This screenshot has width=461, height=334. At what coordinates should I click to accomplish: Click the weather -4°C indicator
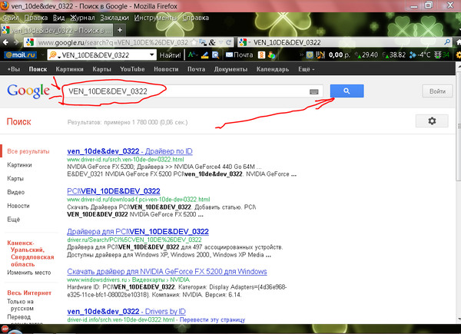pos(420,55)
